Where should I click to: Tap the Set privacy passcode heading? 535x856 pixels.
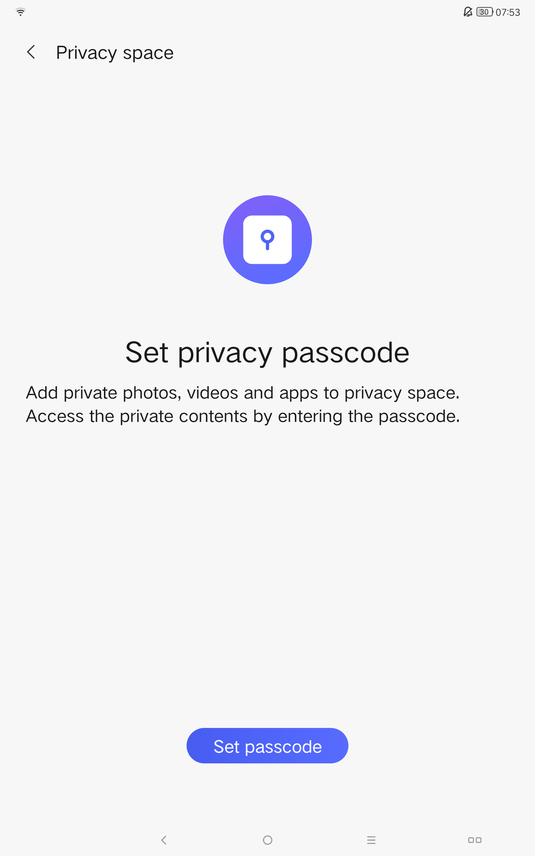click(267, 353)
